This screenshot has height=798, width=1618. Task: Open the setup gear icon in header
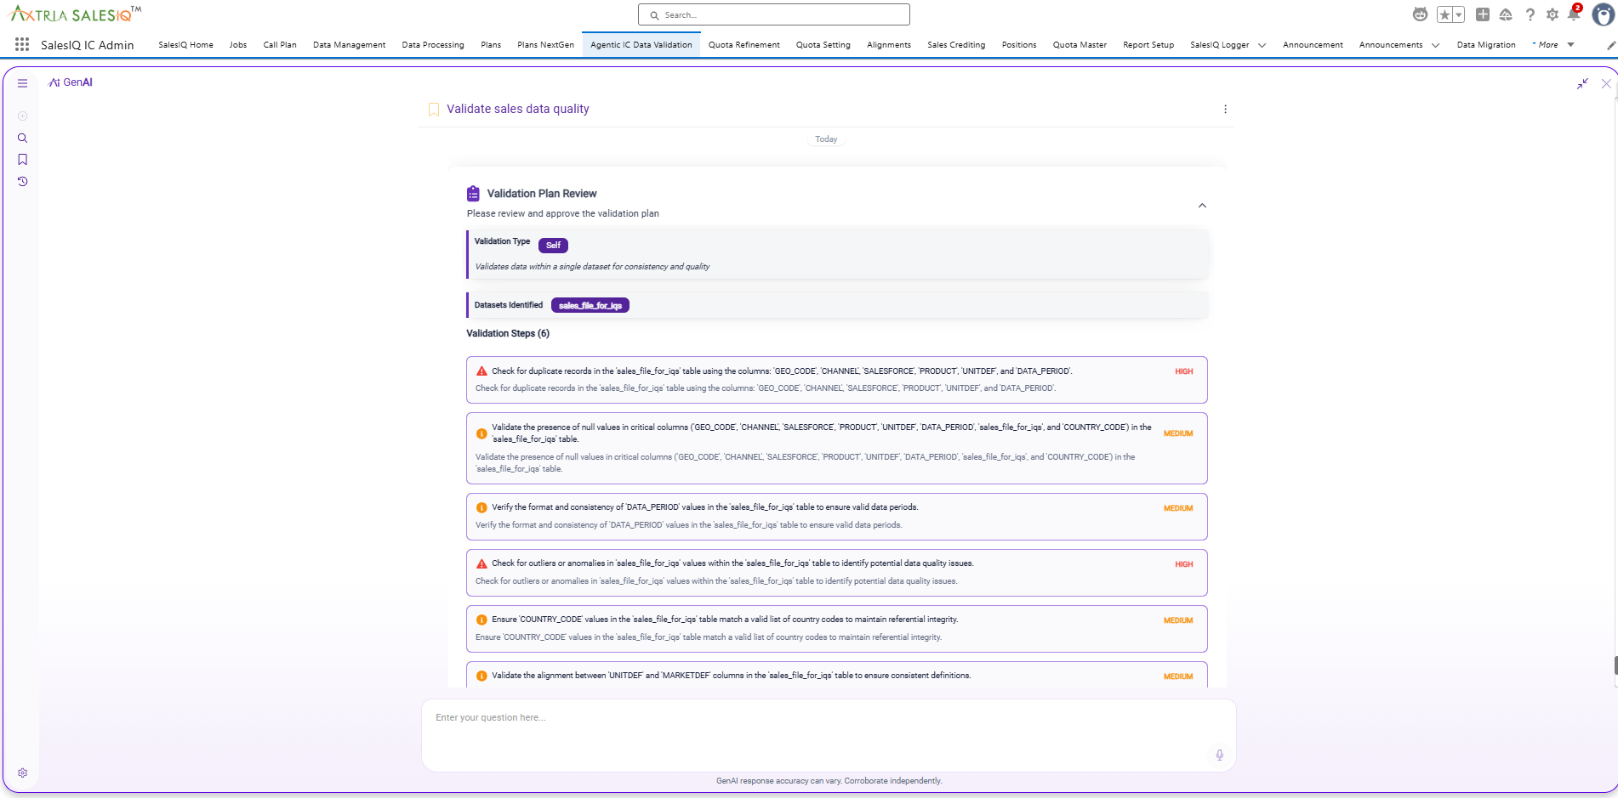[1552, 14]
